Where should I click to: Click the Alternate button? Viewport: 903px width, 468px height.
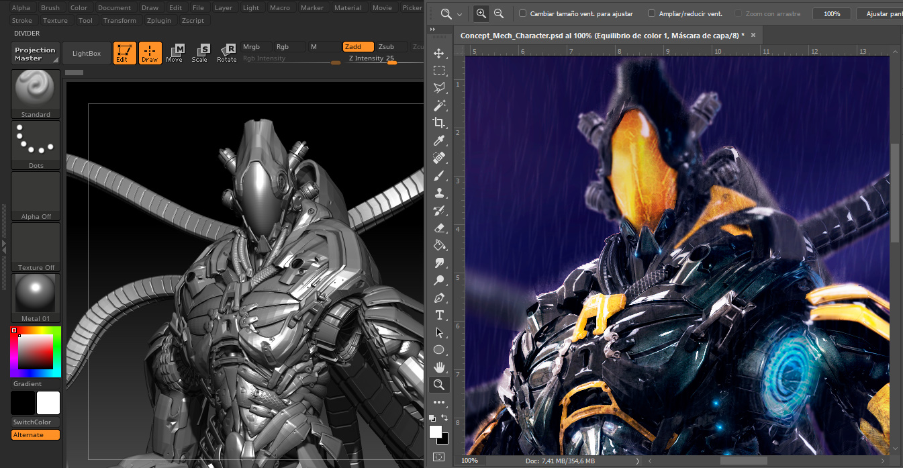click(36, 435)
